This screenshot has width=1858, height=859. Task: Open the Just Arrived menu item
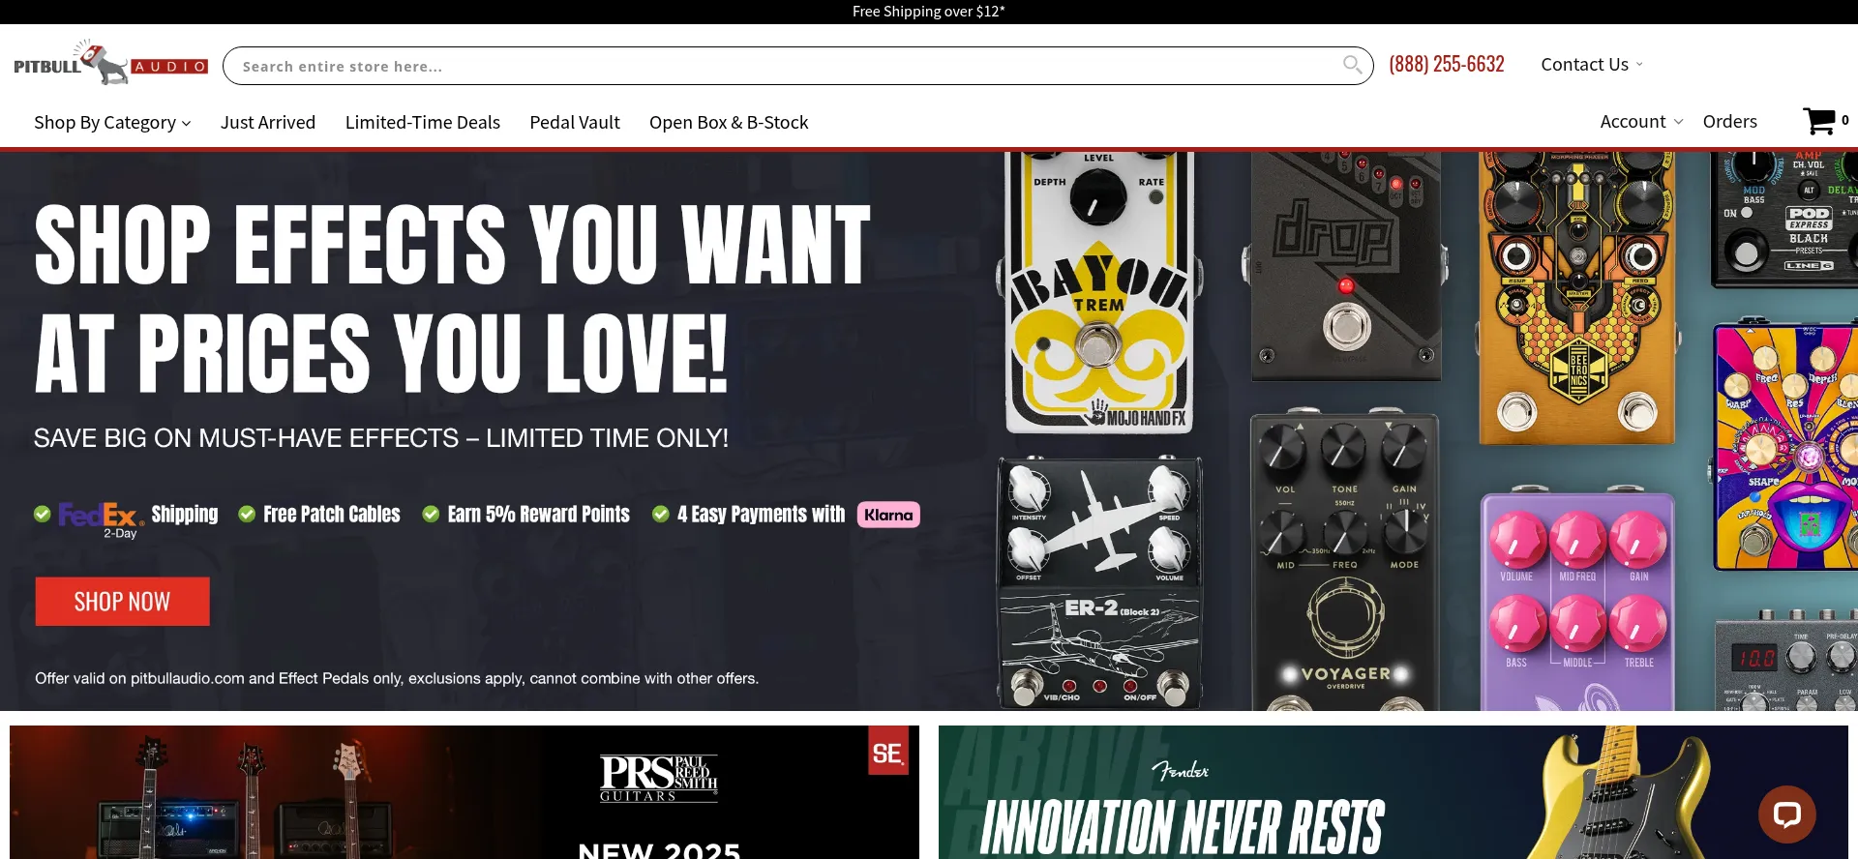pos(268,122)
